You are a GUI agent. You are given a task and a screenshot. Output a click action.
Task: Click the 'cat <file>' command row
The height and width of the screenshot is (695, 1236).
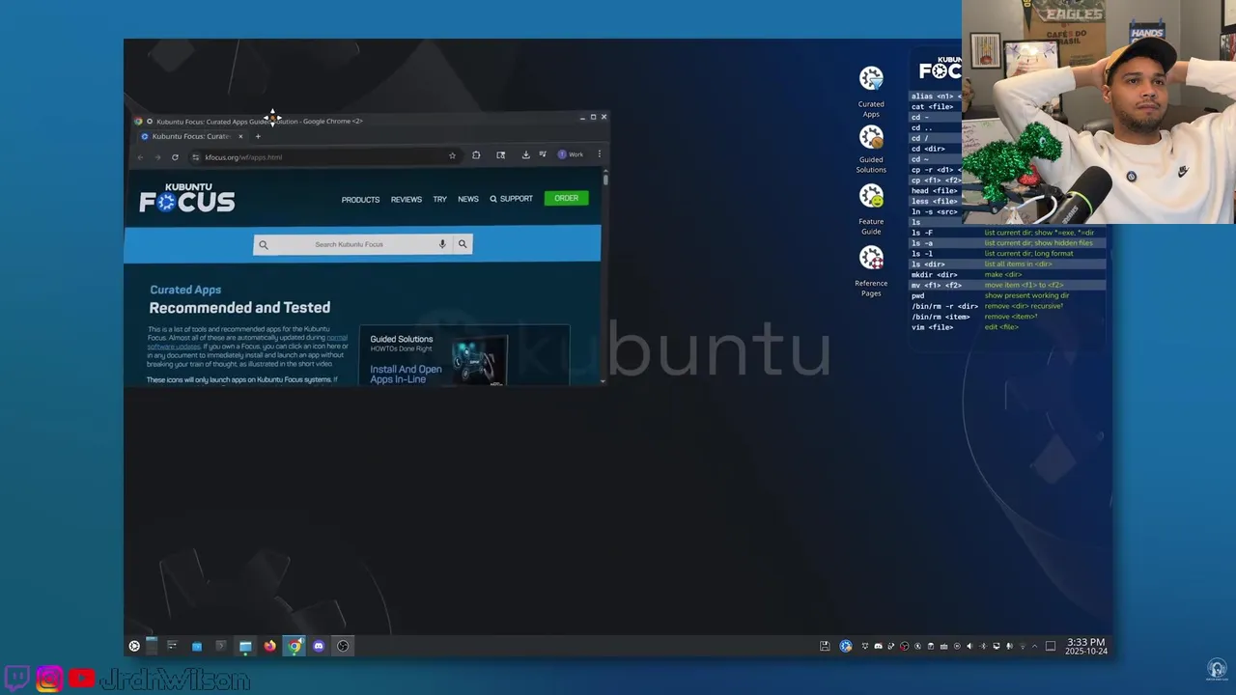click(x=933, y=106)
